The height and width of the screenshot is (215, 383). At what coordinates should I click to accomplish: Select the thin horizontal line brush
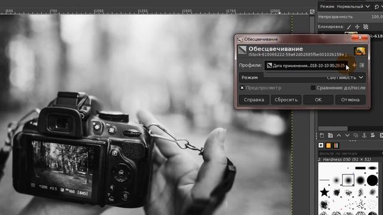(324, 180)
